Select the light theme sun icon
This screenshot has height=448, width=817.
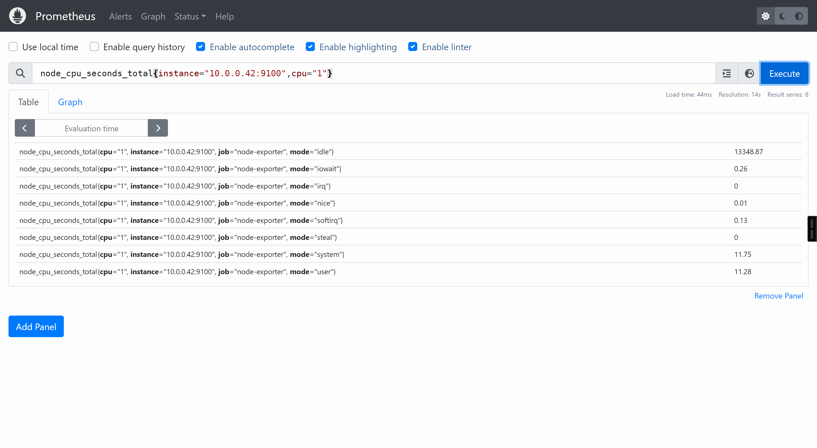[765, 16]
